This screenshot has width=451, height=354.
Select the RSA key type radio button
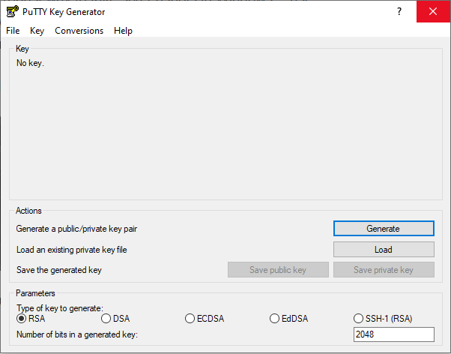(x=21, y=319)
